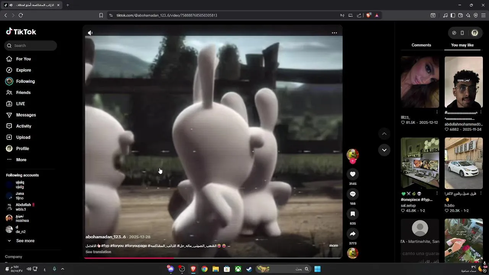Viewport: 489px width, 275px height.
Task: Open Activity notifications
Action: coord(19,126)
